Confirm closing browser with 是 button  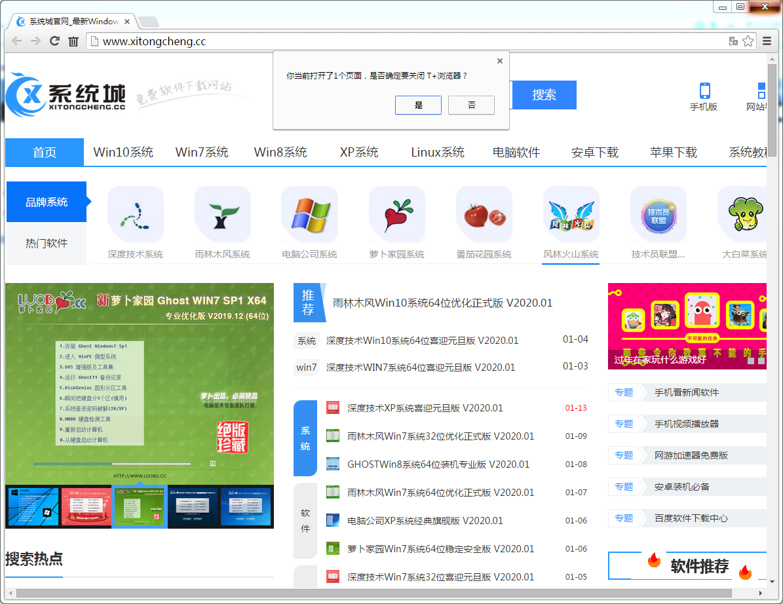tap(419, 105)
